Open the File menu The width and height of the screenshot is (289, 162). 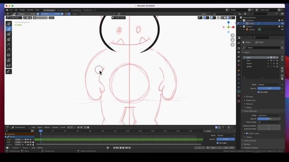click(11, 10)
